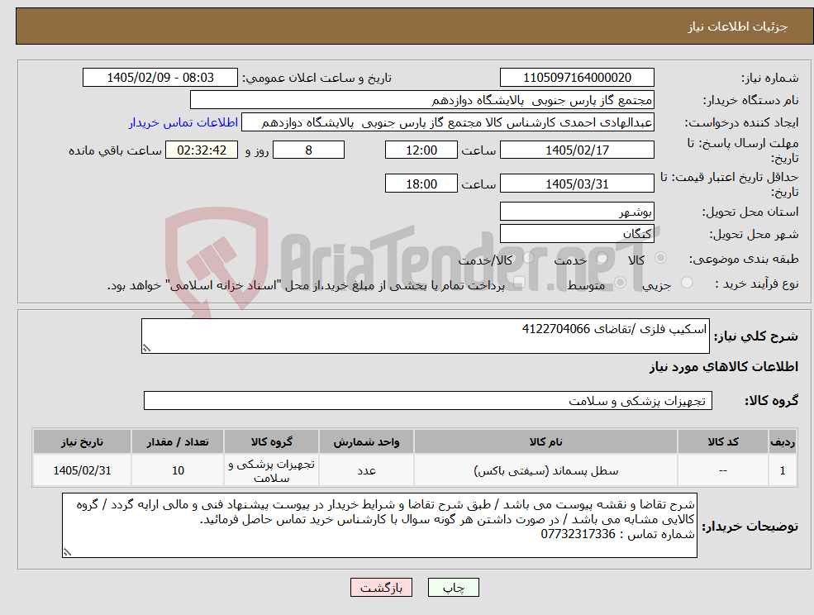This screenshot has height=615, width=814.
Task: Click the announcement date field 1405/02/09 - 08:03
Action: (159, 78)
